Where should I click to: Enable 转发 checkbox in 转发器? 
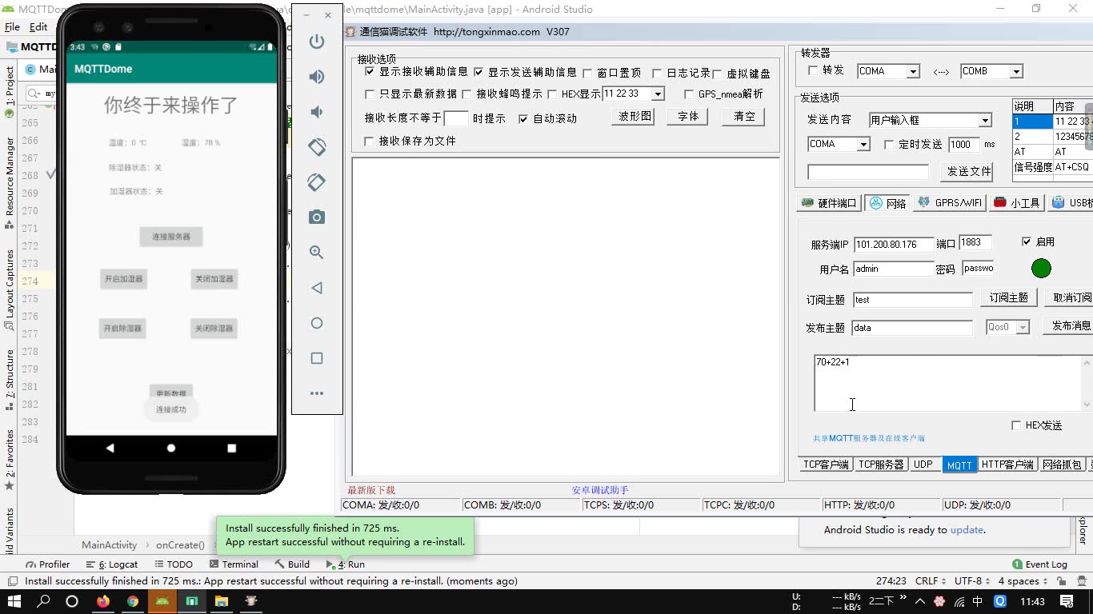pos(813,70)
